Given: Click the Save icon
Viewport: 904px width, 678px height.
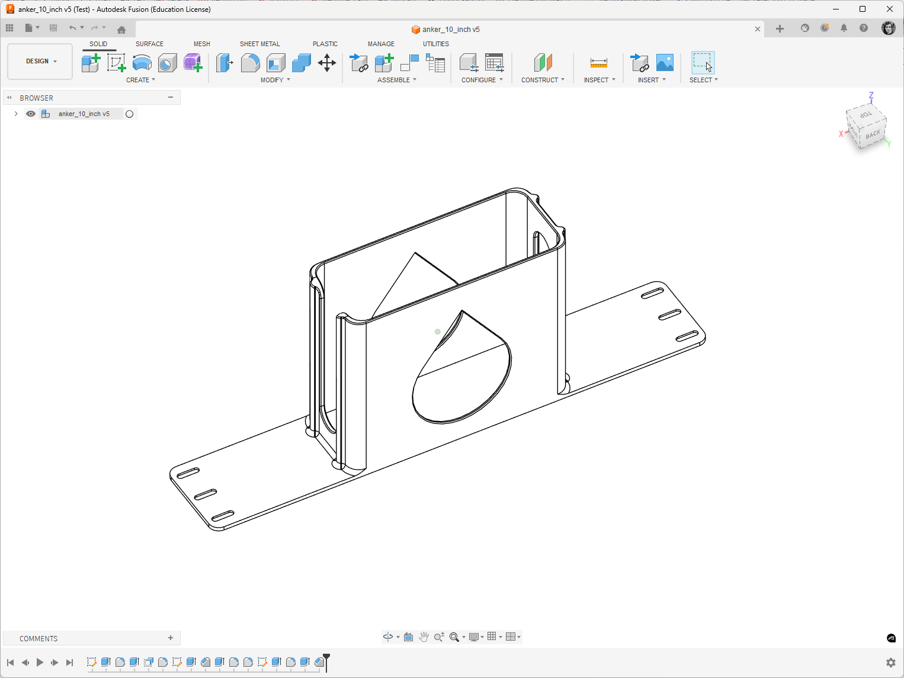Looking at the screenshot, I should point(53,28).
